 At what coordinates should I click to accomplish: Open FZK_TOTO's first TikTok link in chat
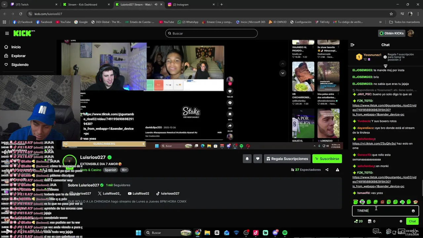coord(384,110)
